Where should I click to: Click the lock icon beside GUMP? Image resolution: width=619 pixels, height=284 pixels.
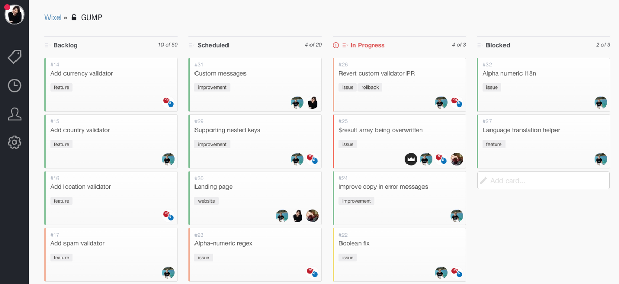[x=74, y=17]
